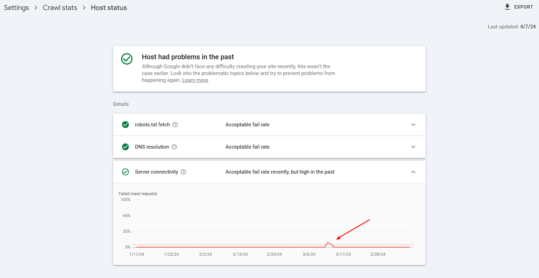Screen dimensions: 539x278
Task: Select the Host status breadcrumb
Action: click(x=109, y=8)
